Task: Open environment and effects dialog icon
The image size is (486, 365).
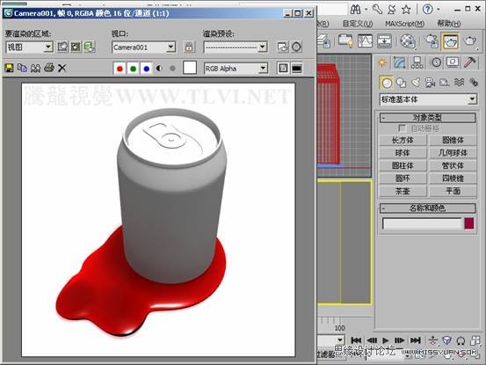Action: 297,47
